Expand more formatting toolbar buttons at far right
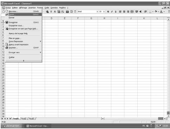This screenshot has height=129, width=170. point(169,12)
